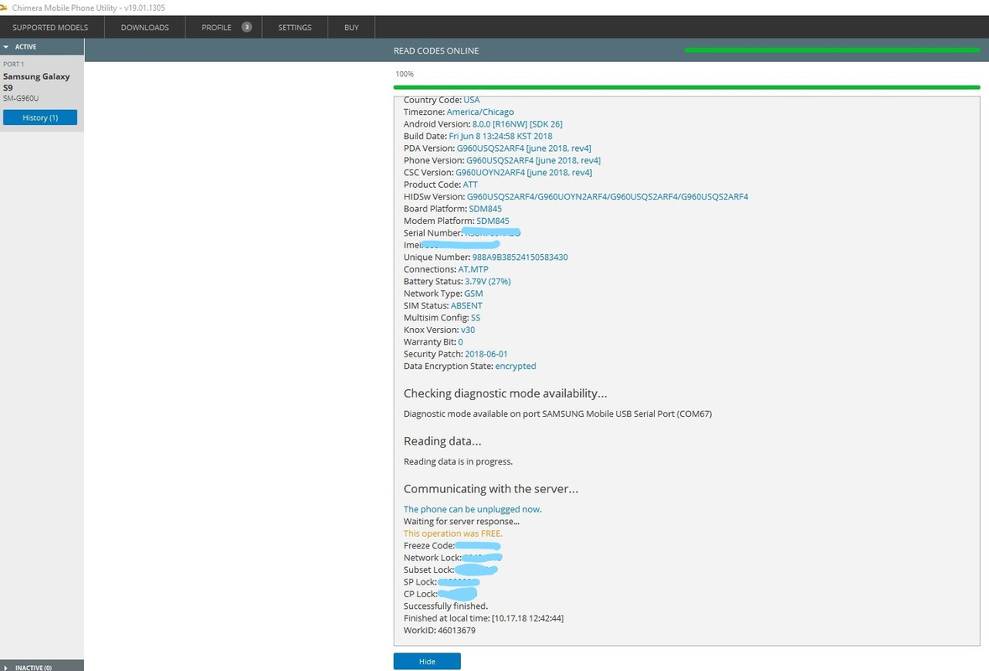The width and height of the screenshot is (989, 671).
Task: Click the Battery Status value 3.79V (27%)
Action: [x=488, y=282]
